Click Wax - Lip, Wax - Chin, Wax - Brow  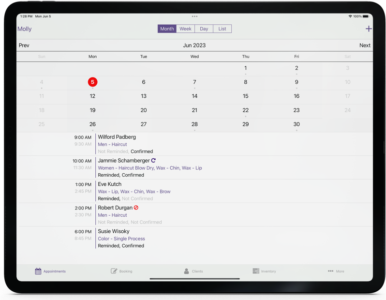[134, 192]
